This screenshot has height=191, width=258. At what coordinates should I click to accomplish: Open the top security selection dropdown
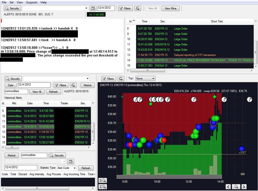86,8
